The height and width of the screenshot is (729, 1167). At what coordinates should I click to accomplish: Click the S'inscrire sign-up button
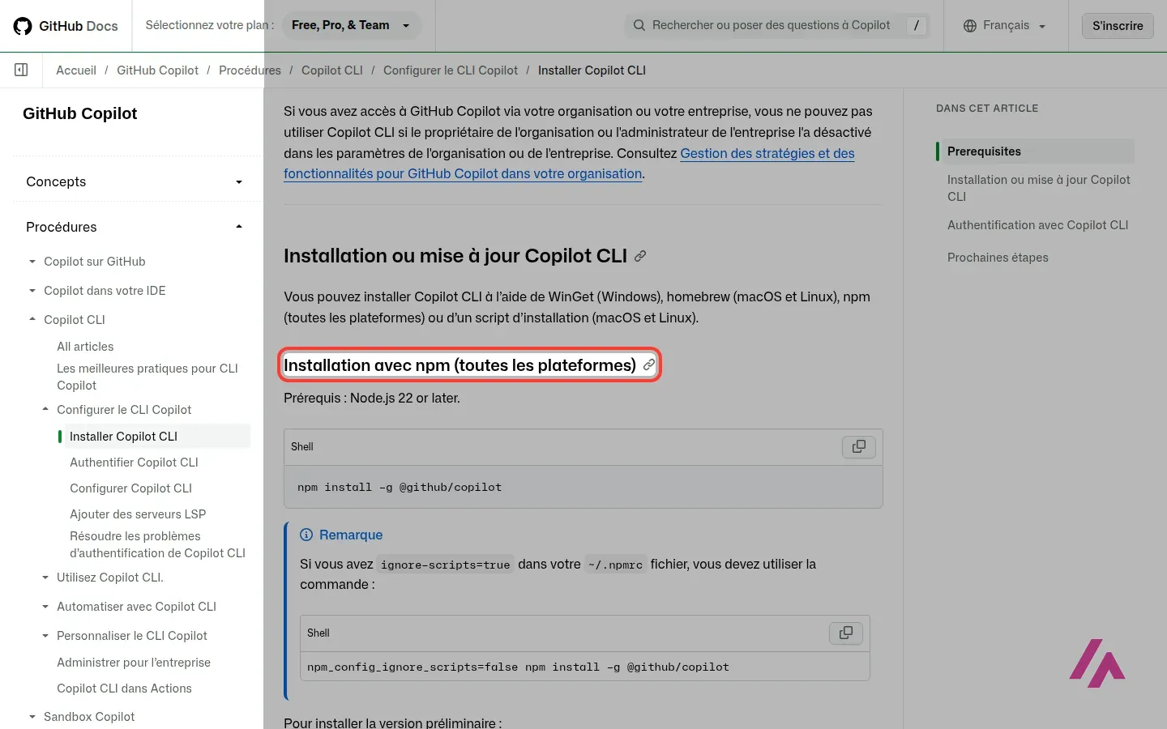[x=1118, y=26]
